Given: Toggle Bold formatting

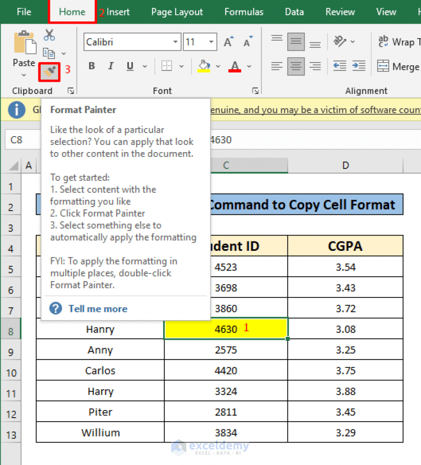Looking at the screenshot, I should (x=92, y=66).
